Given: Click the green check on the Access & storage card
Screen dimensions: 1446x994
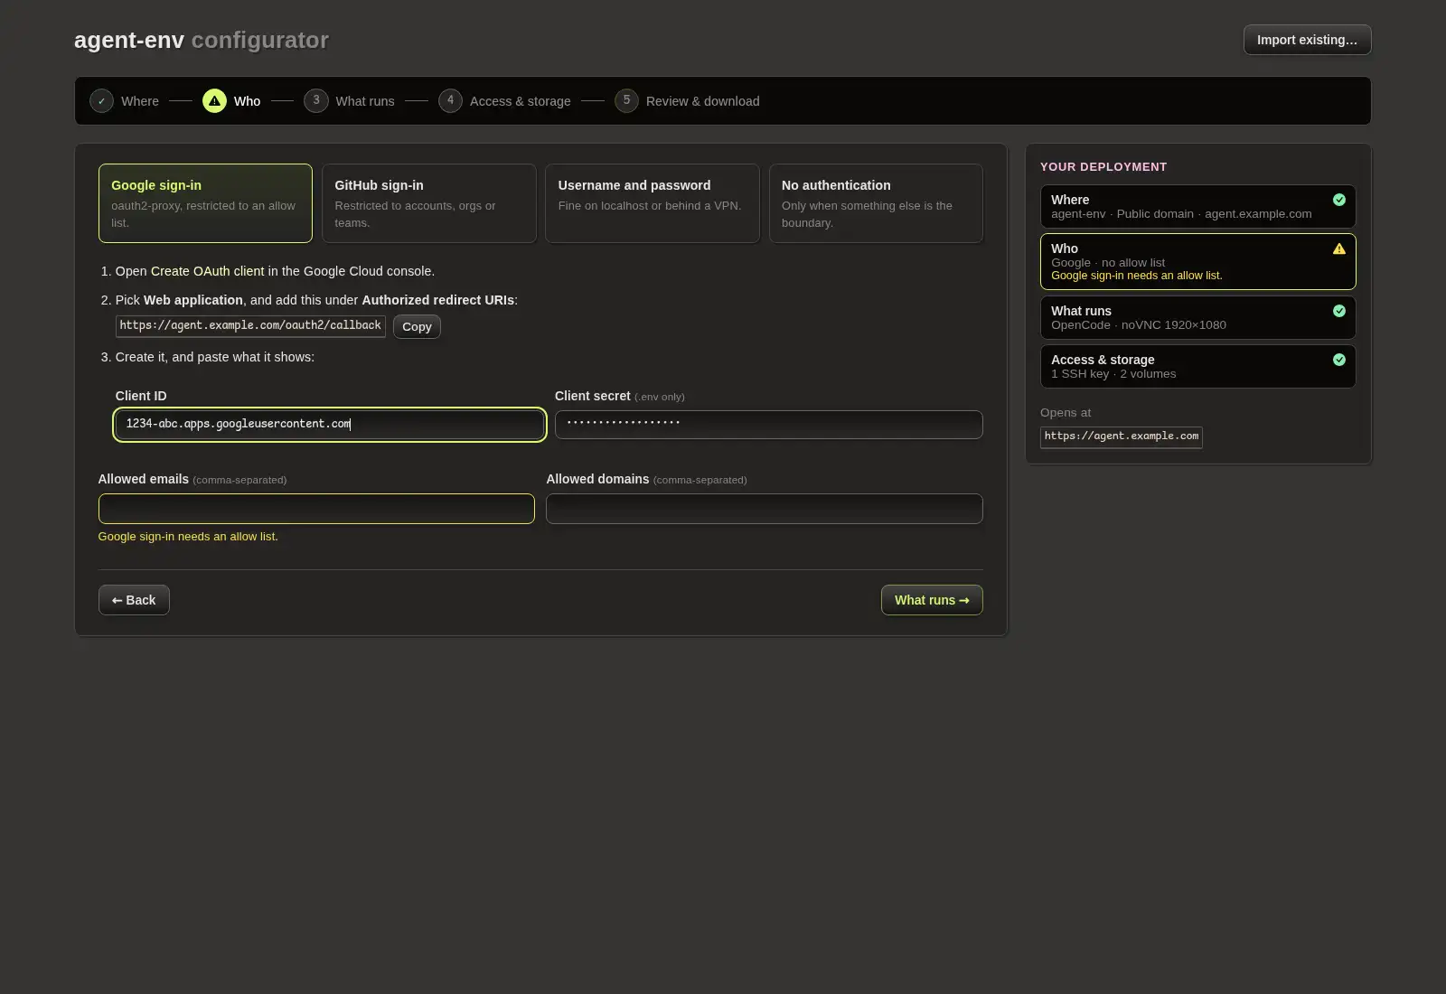Looking at the screenshot, I should (1339, 360).
